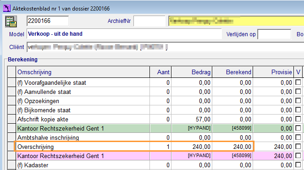
Task: Click the Berekend column header
Action: [232, 72]
